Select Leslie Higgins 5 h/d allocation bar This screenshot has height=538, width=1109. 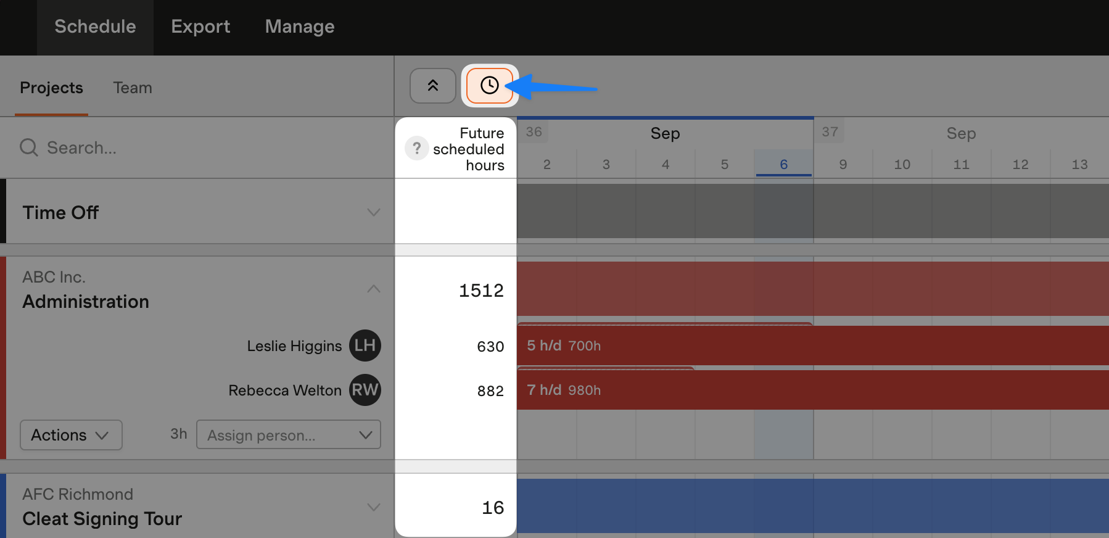pyautogui.click(x=813, y=346)
